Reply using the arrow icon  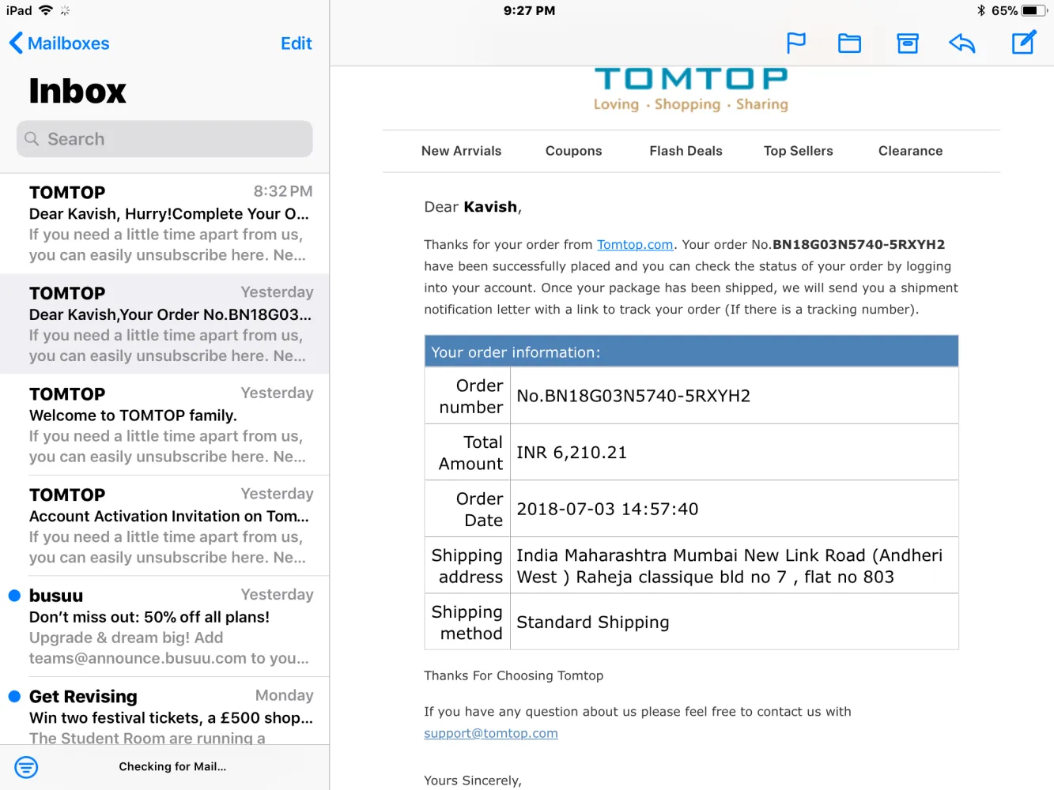961,43
